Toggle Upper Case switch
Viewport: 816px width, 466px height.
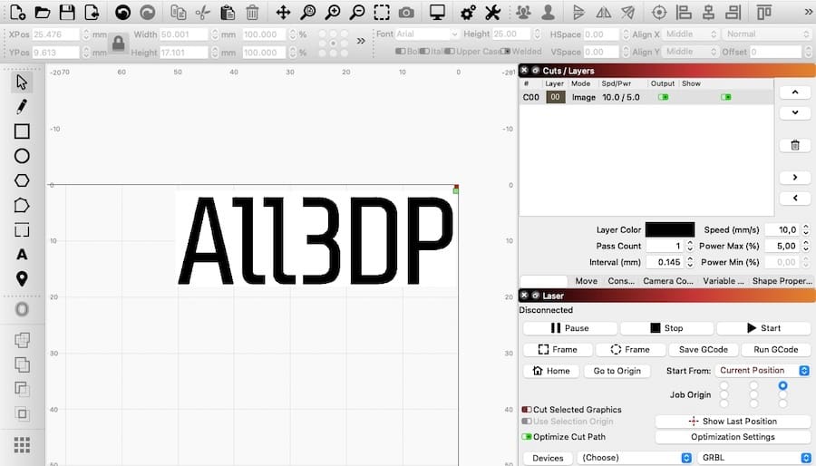pos(449,52)
